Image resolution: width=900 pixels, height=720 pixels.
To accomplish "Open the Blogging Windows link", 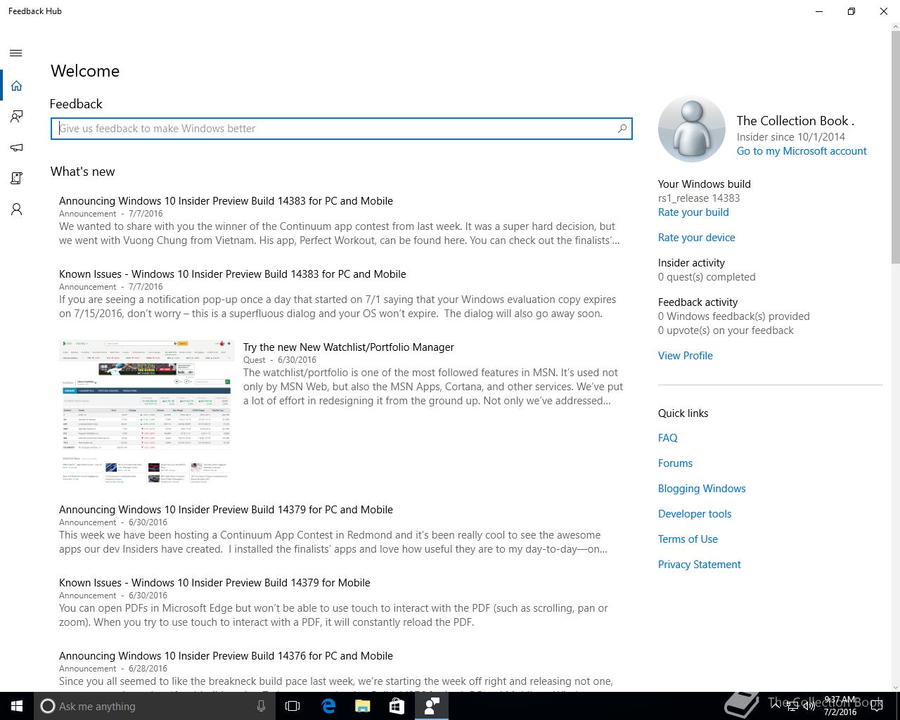I will click(702, 489).
